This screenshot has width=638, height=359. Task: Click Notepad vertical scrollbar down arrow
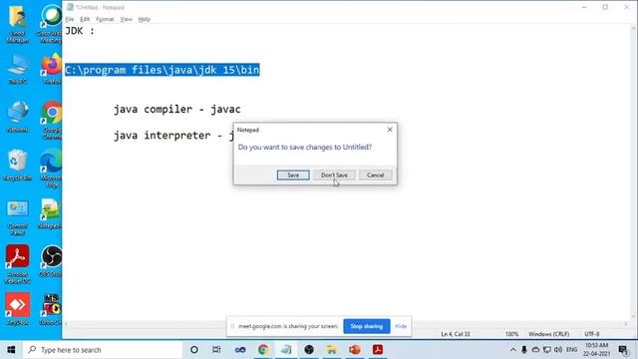(634, 316)
